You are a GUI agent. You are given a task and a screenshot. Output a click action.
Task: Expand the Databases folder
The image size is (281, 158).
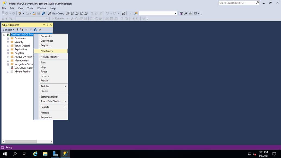click(x=8, y=38)
